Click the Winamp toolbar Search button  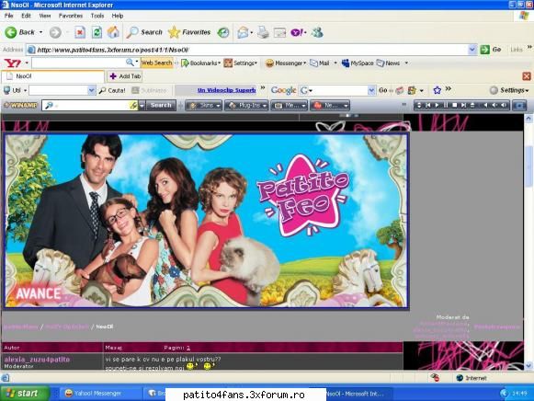click(161, 105)
